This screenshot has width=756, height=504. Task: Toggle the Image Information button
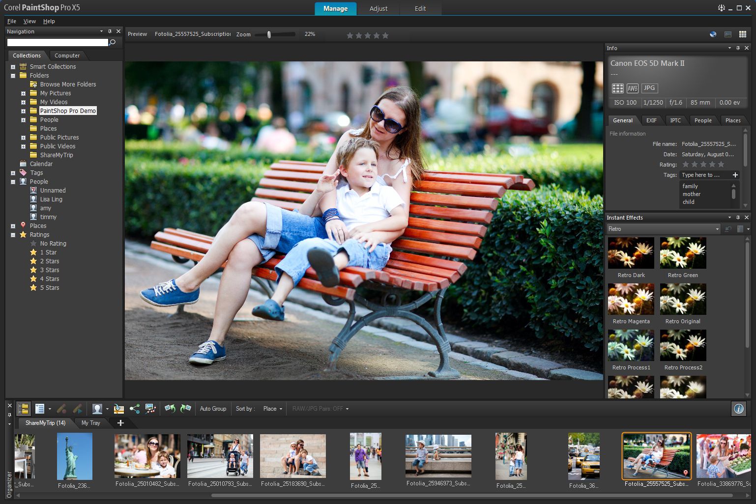738,409
